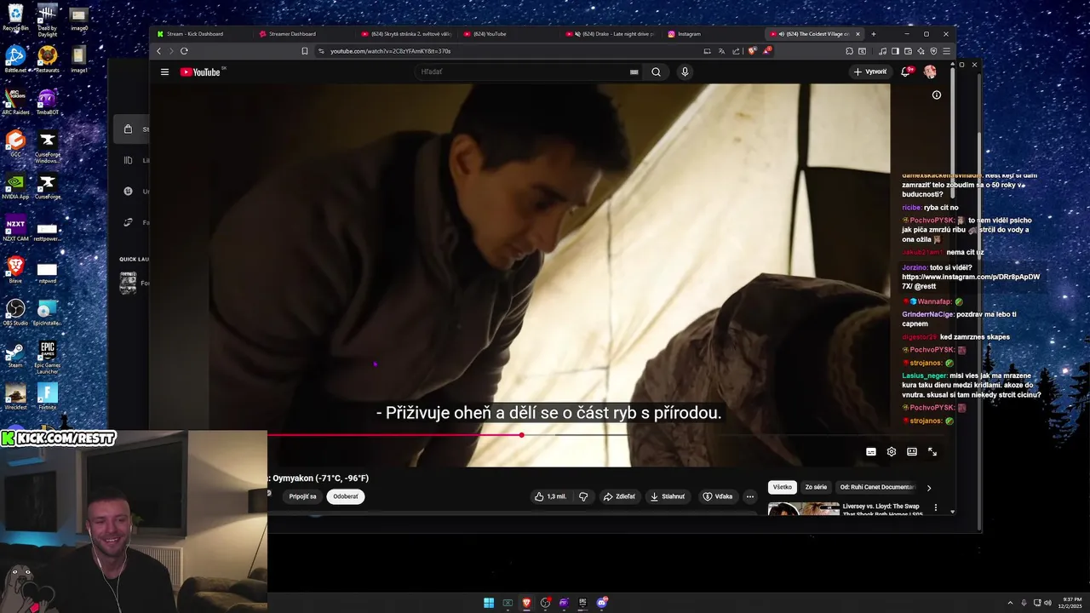This screenshot has height=613, width=1090.
Task: Open Epic Games Launcher desktop shortcut
Action: 48,358
